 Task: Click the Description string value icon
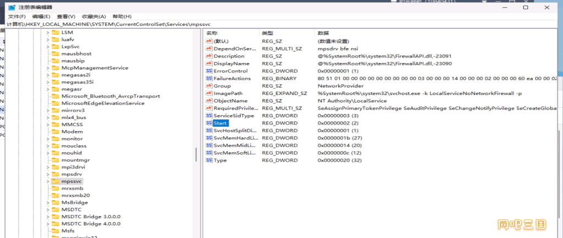click(209, 56)
